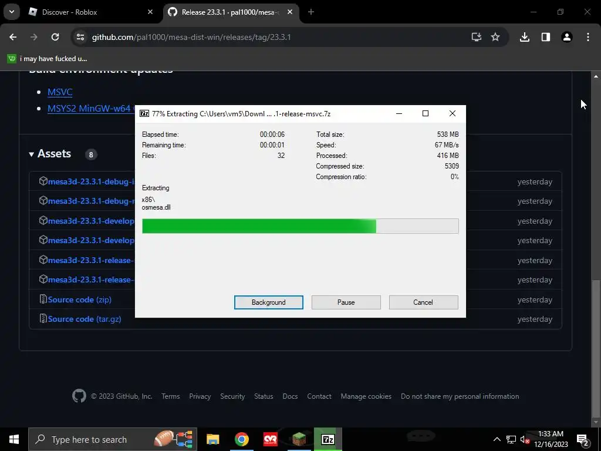Open the Privacy footer link
This screenshot has width=601, height=451.
(200, 396)
